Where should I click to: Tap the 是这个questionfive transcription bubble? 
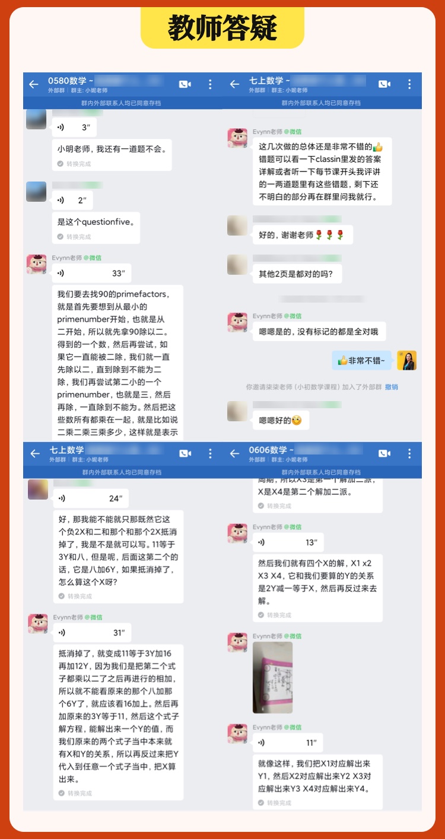[x=96, y=228]
